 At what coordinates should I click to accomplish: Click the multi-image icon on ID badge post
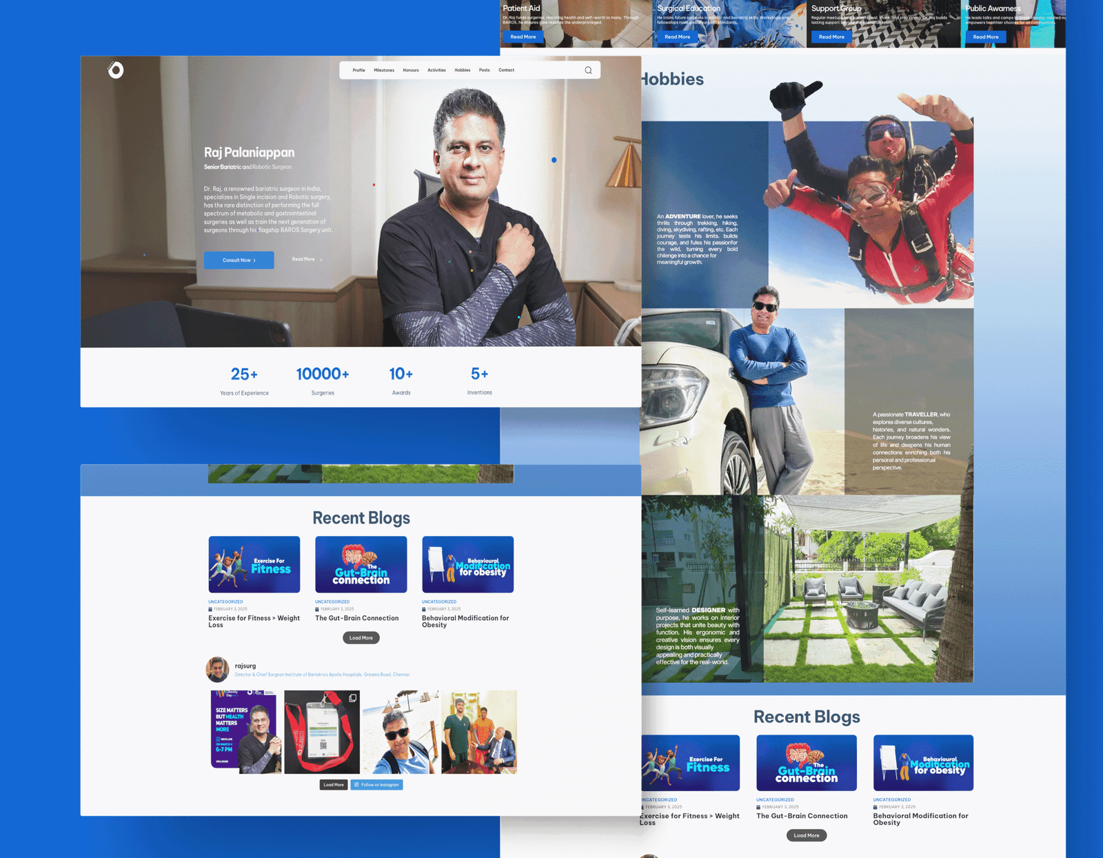[x=352, y=699]
